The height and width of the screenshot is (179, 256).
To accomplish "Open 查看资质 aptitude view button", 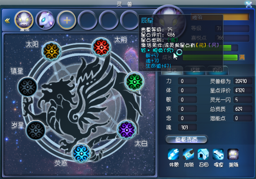I will (186, 139).
